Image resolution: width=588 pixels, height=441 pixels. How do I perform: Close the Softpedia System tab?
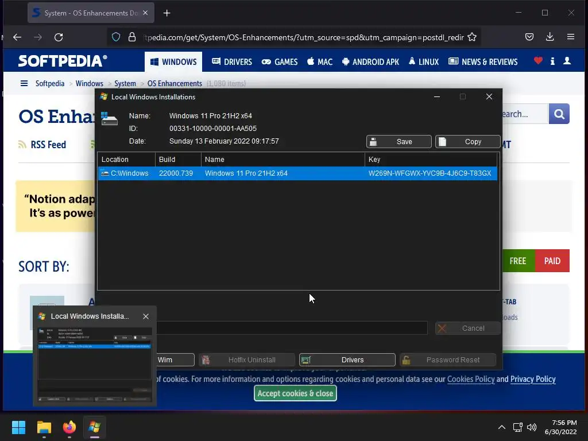point(145,13)
